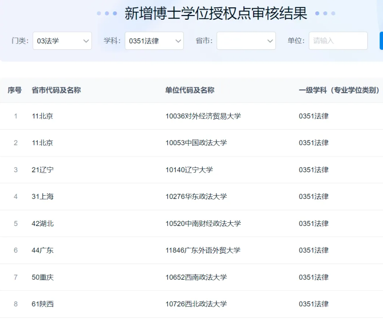
Task: Select cell 10520中南财经政法大学
Action: point(203,223)
